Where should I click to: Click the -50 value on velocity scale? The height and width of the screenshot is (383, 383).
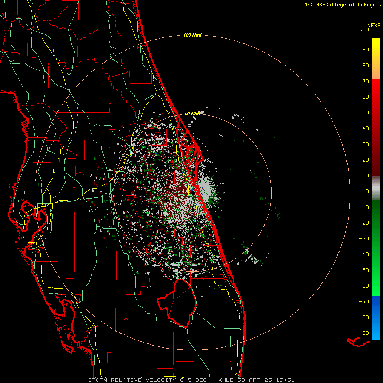click(364, 270)
